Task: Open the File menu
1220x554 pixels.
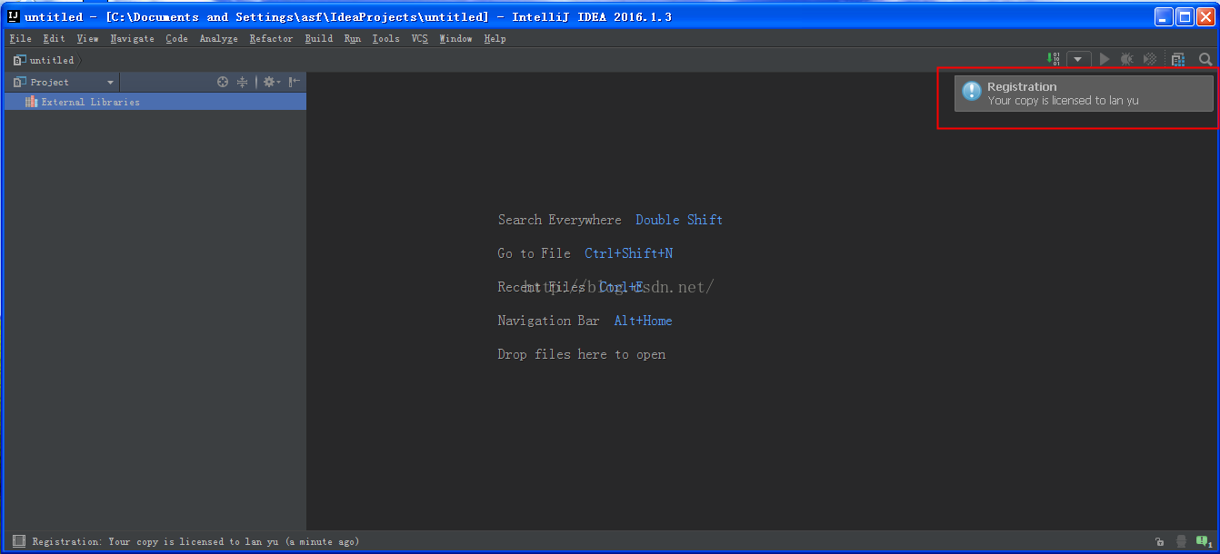Action: click(20, 38)
